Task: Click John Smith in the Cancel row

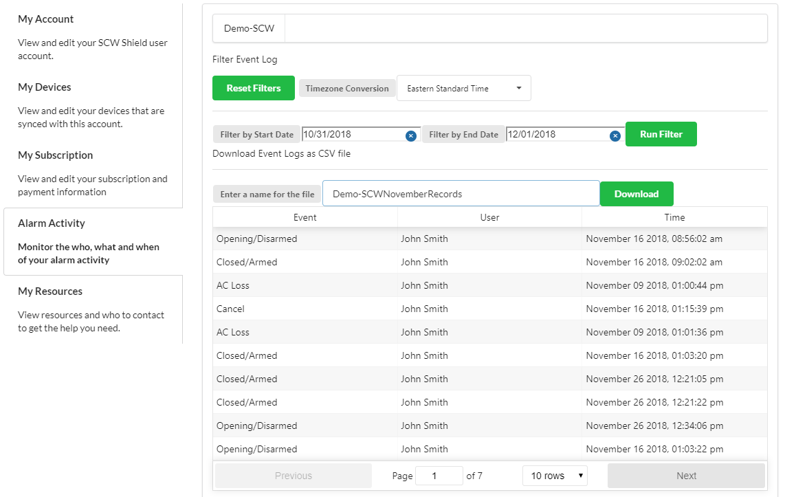Action: pyautogui.click(x=424, y=309)
